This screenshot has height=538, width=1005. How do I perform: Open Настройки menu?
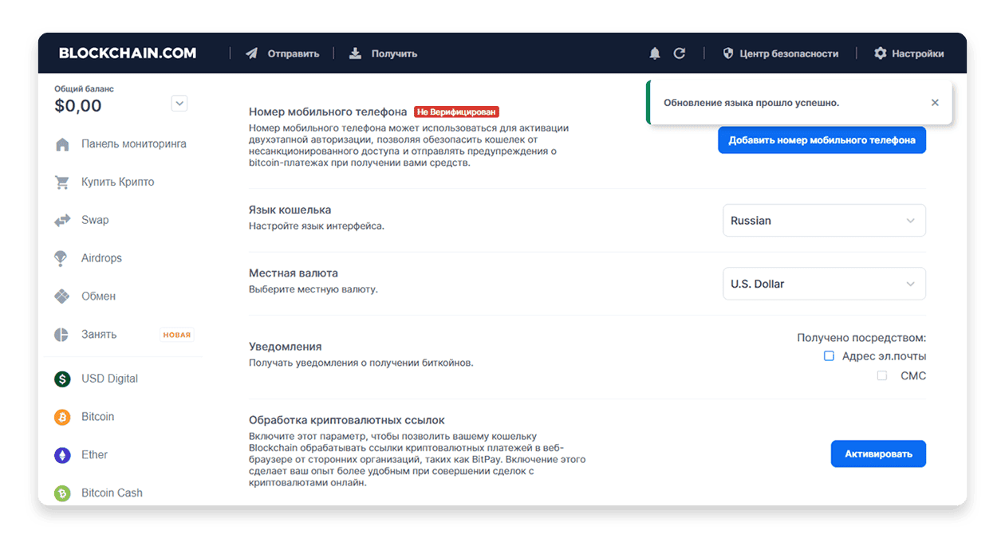click(918, 53)
